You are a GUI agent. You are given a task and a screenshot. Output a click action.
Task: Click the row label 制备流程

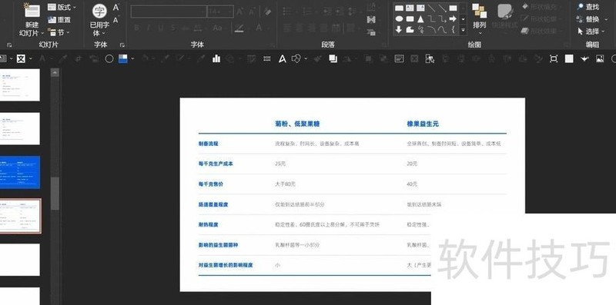tap(208, 144)
